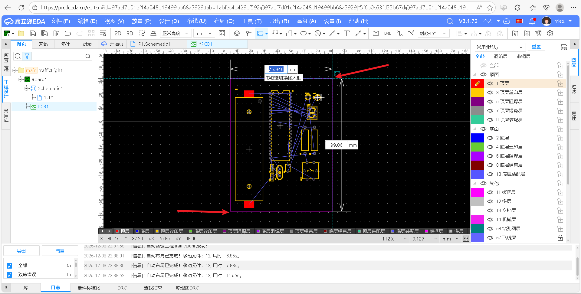581x294 pixels.
Task: Click the search magnifier in app header
Action: click(x=450, y=21)
